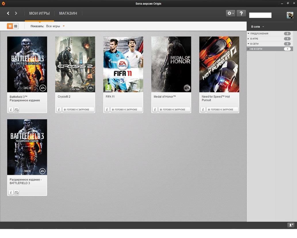Go back with the left arrow
The height and width of the screenshot is (238, 297).
point(8,13)
